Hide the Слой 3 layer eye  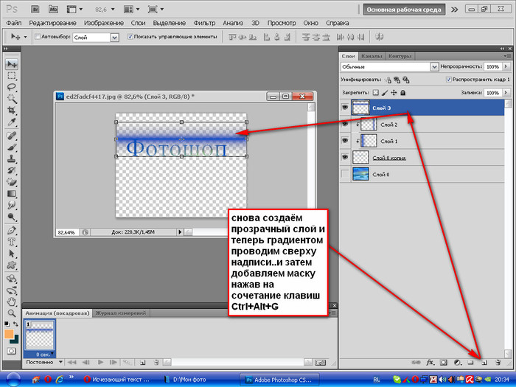pos(346,107)
